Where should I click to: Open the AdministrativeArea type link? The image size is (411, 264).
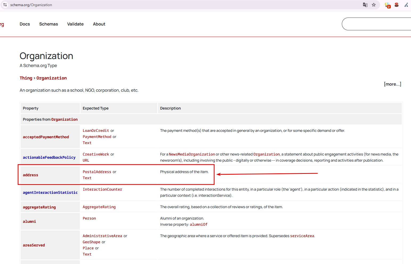click(102, 236)
